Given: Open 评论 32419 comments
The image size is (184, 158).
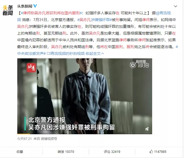Looking at the screenshot, I should coord(112,152).
